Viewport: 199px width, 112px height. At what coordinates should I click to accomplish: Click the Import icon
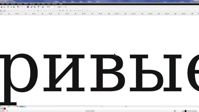(x=32, y=7)
